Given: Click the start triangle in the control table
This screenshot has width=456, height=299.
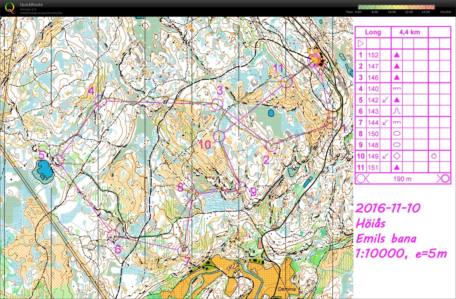Looking at the screenshot, I should pos(360,44).
